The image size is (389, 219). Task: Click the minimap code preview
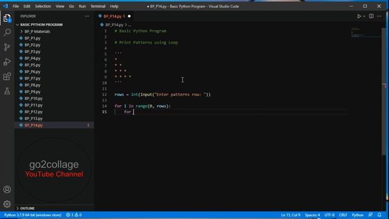[x=365, y=32]
